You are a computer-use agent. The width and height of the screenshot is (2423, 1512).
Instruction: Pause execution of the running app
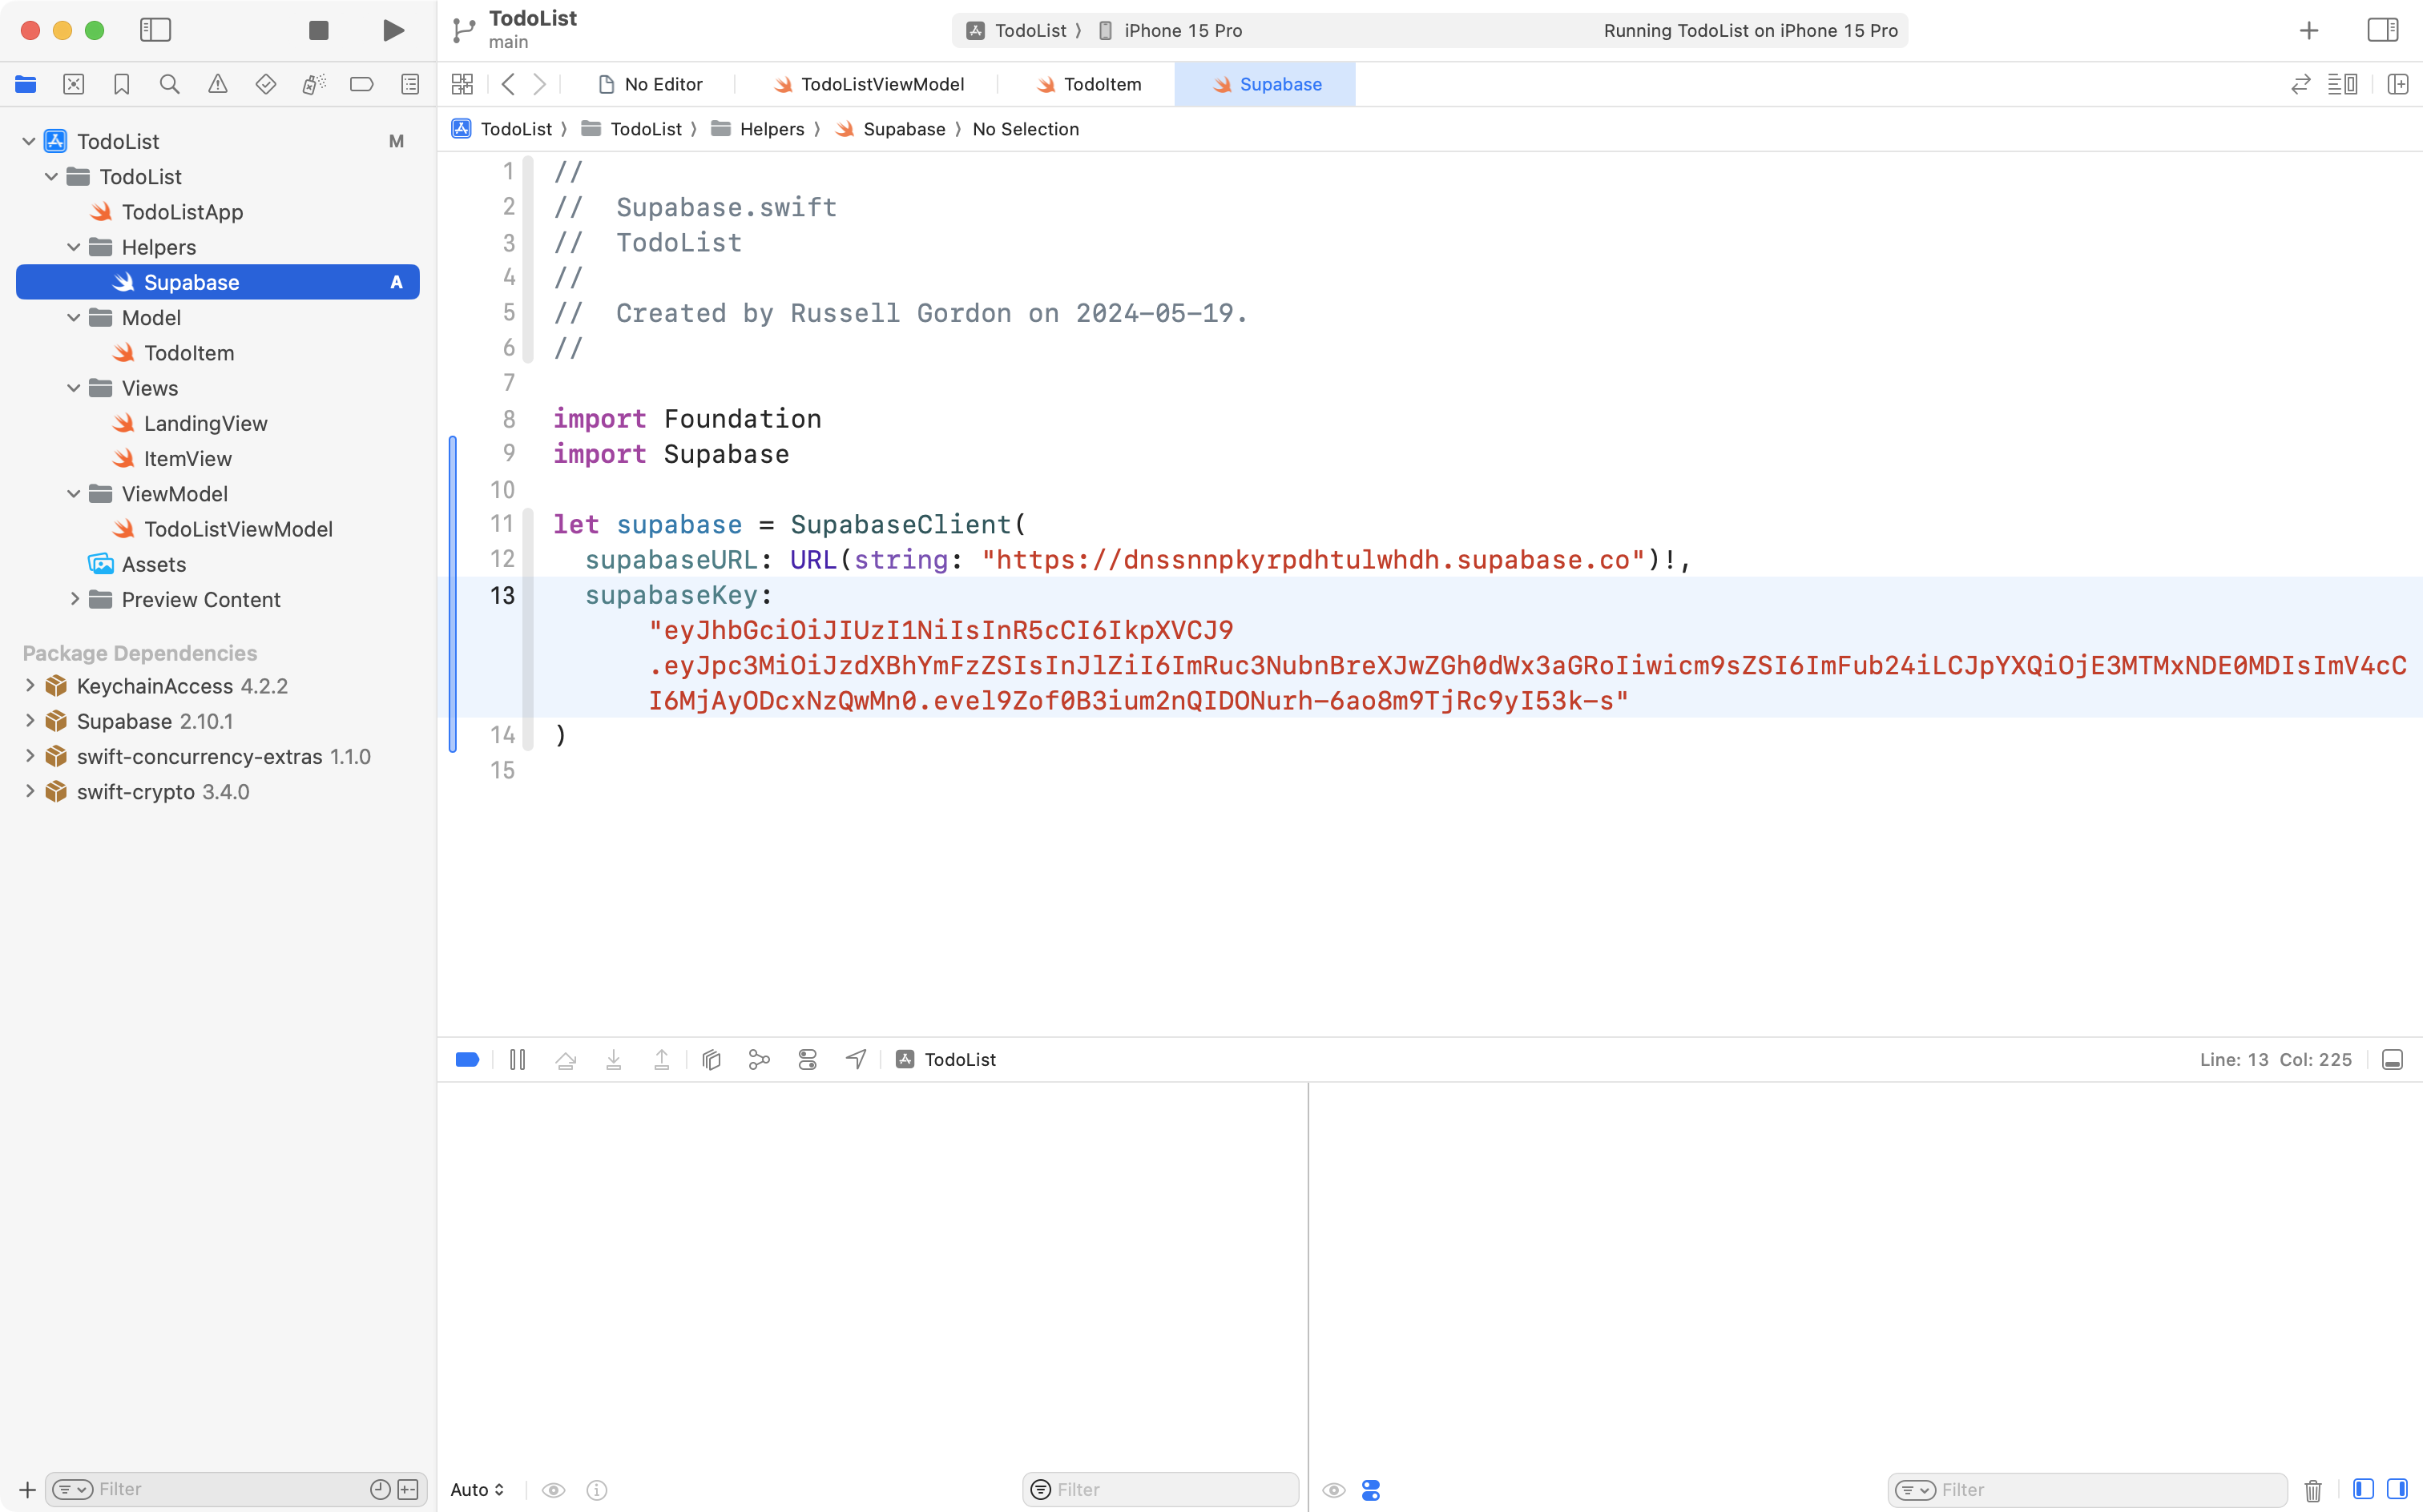tap(518, 1059)
